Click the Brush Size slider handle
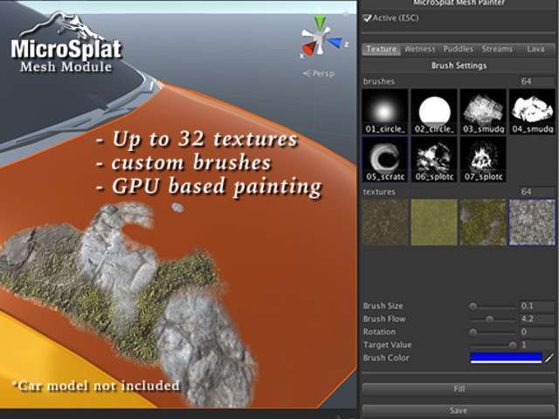This screenshot has height=419, width=559. [x=473, y=306]
